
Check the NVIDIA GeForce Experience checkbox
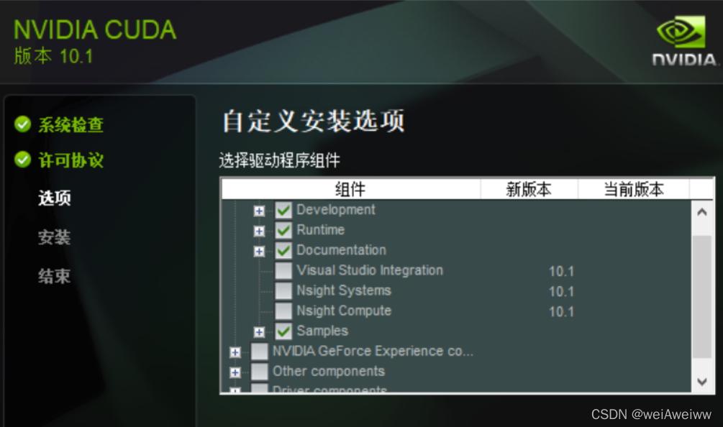259,352
